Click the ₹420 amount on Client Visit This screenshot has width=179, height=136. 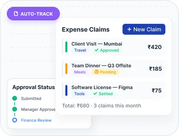pos(154,47)
